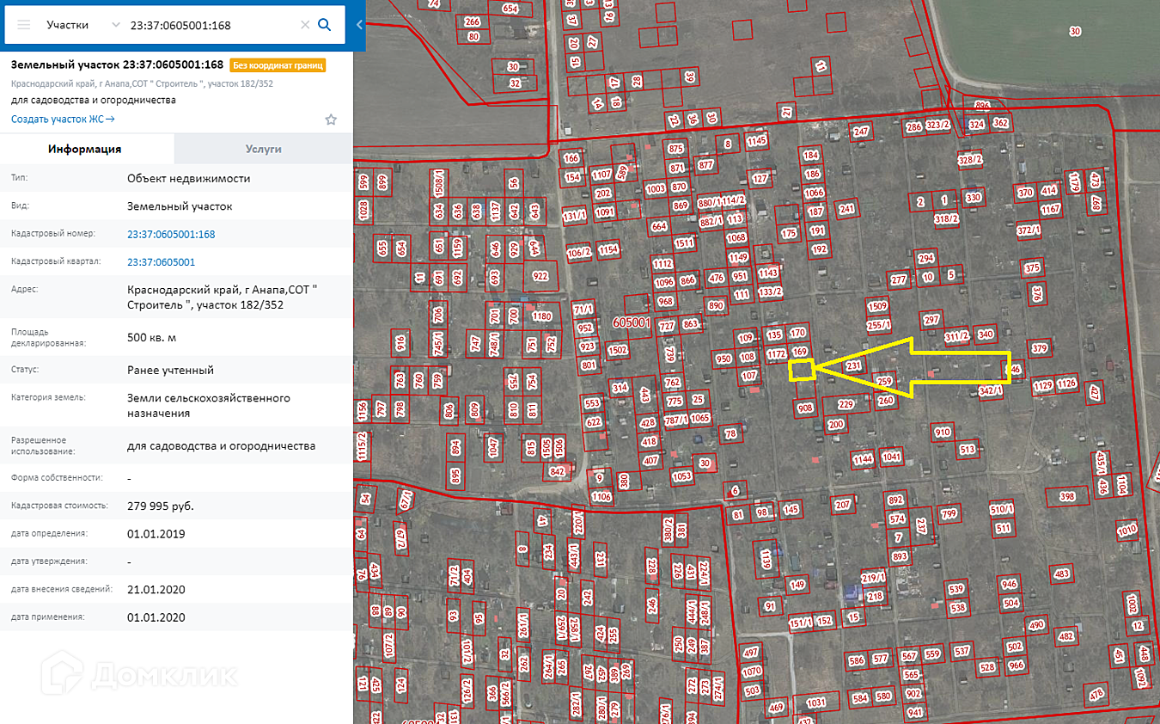Collapse the left information panel
This screenshot has width=1160, height=724.
tap(359, 25)
